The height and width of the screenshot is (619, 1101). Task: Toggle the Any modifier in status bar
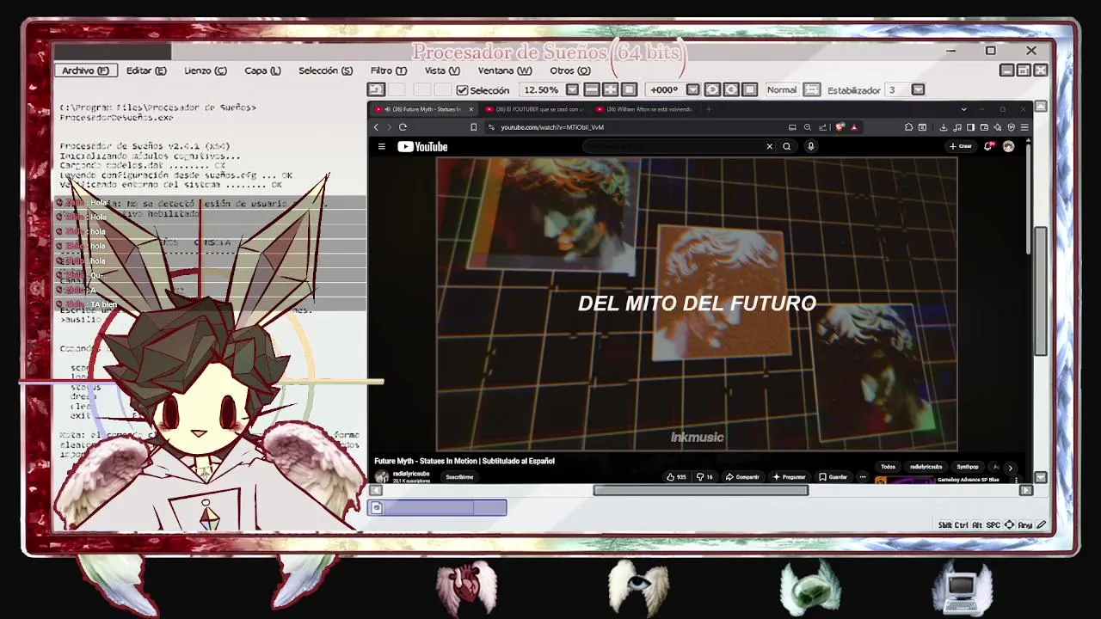tap(1024, 524)
